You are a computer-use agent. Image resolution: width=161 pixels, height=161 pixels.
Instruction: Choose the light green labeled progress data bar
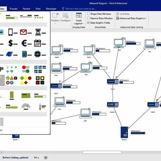pyautogui.click(x=40, y=96)
